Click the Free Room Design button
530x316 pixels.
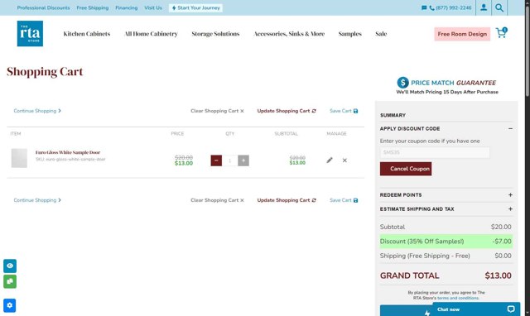(462, 34)
